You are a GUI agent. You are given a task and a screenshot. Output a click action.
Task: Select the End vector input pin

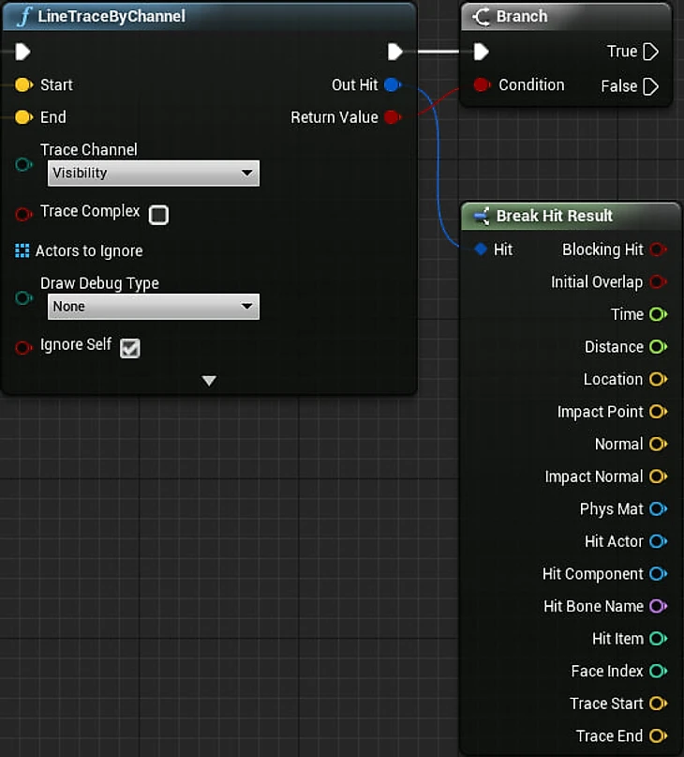point(23,117)
